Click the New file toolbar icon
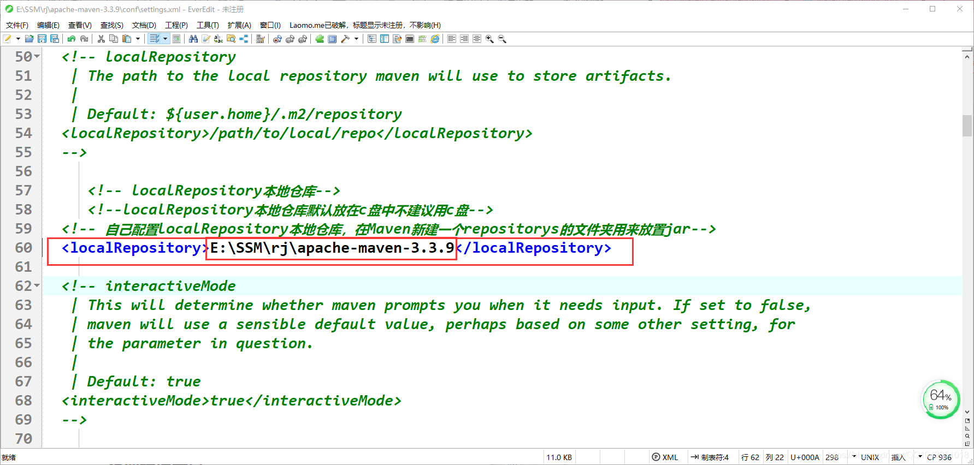 click(8, 39)
